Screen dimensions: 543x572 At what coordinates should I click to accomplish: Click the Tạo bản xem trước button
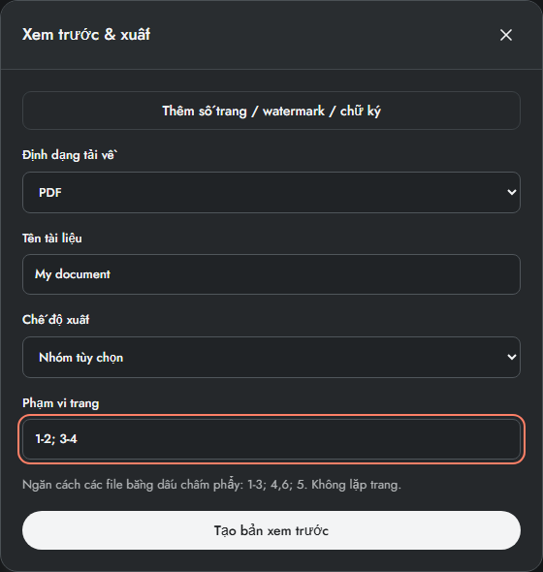271,530
